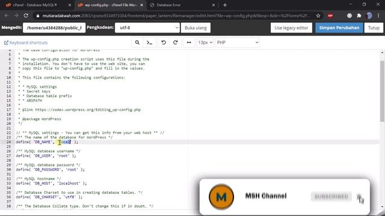Open the Adblock Plus extension
The image size is (385, 216).
point(330,16)
